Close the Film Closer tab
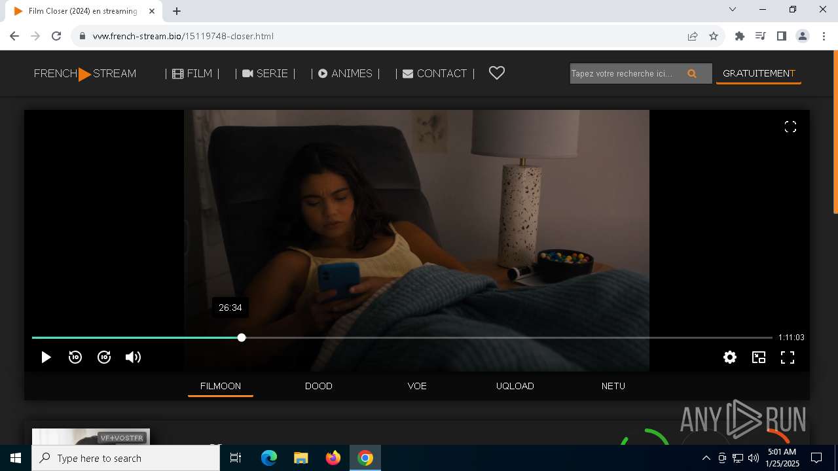 tap(152, 11)
